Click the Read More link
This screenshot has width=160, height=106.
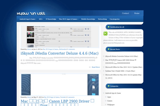click(96, 67)
